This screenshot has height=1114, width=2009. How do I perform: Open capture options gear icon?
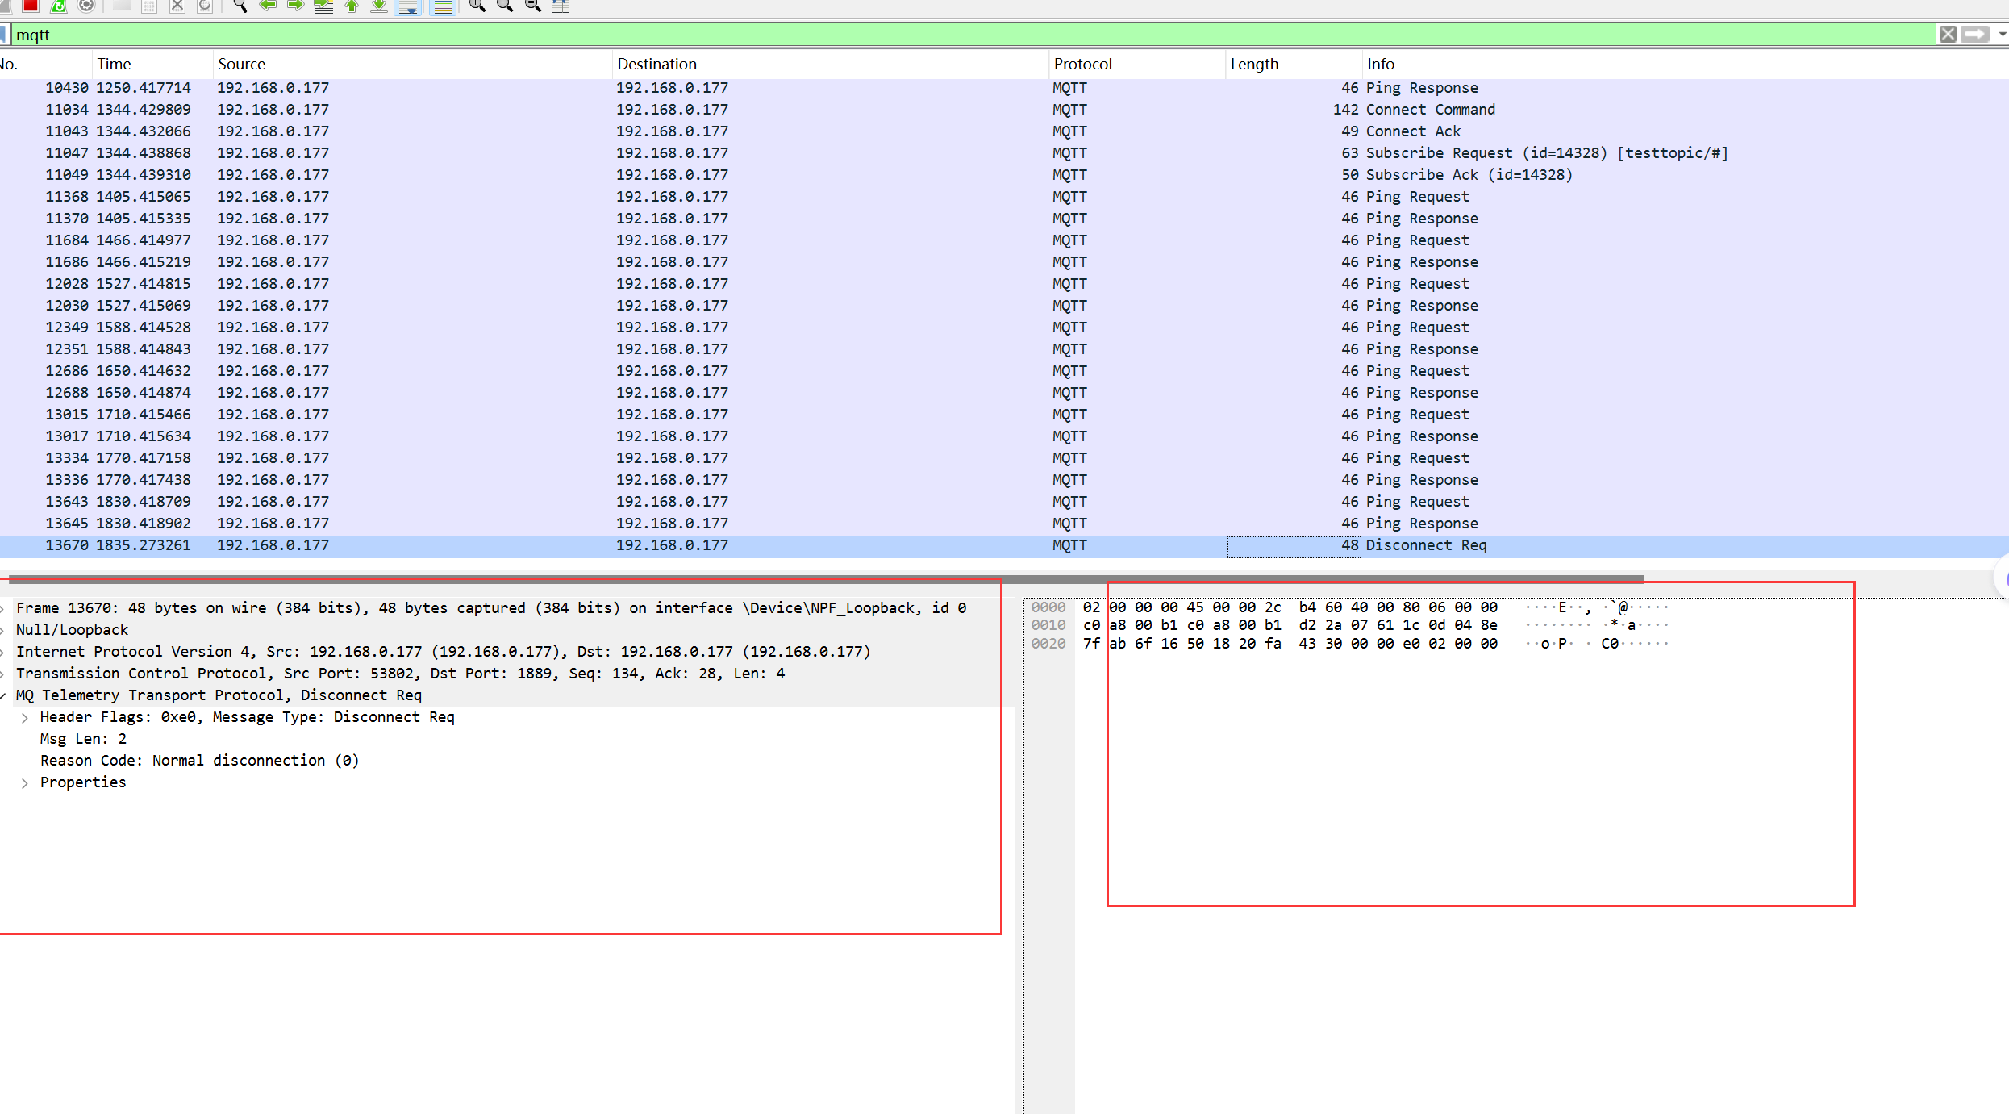(x=86, y=6)
